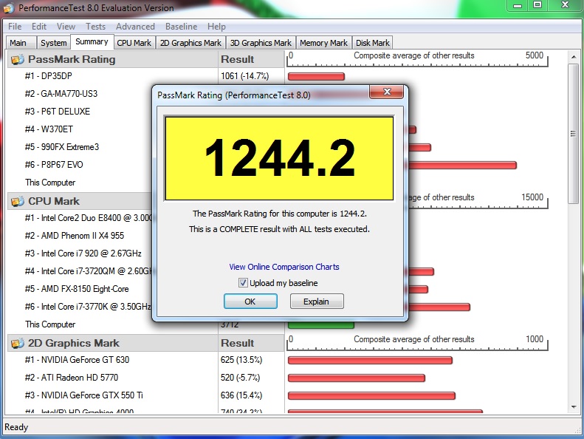This screenshot has height=439, width=584.
Task: Switch to the CPU Mark tab
Action: (x=134, y=43)
